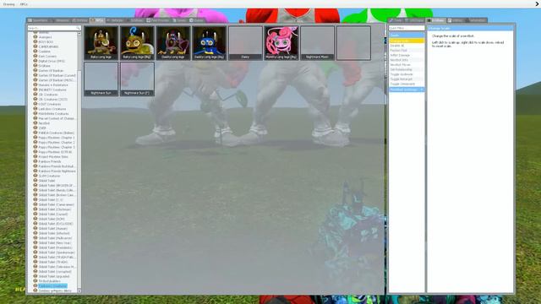Open Poppy Playtime: Chapter 2 category
Viewport: 541px width, 304px height.
tap(57, 142)
